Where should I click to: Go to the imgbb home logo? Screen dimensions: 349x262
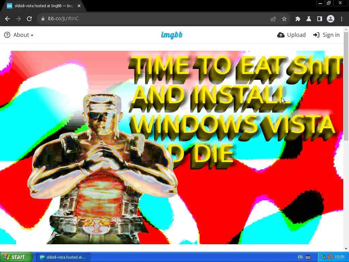[172, 35]
